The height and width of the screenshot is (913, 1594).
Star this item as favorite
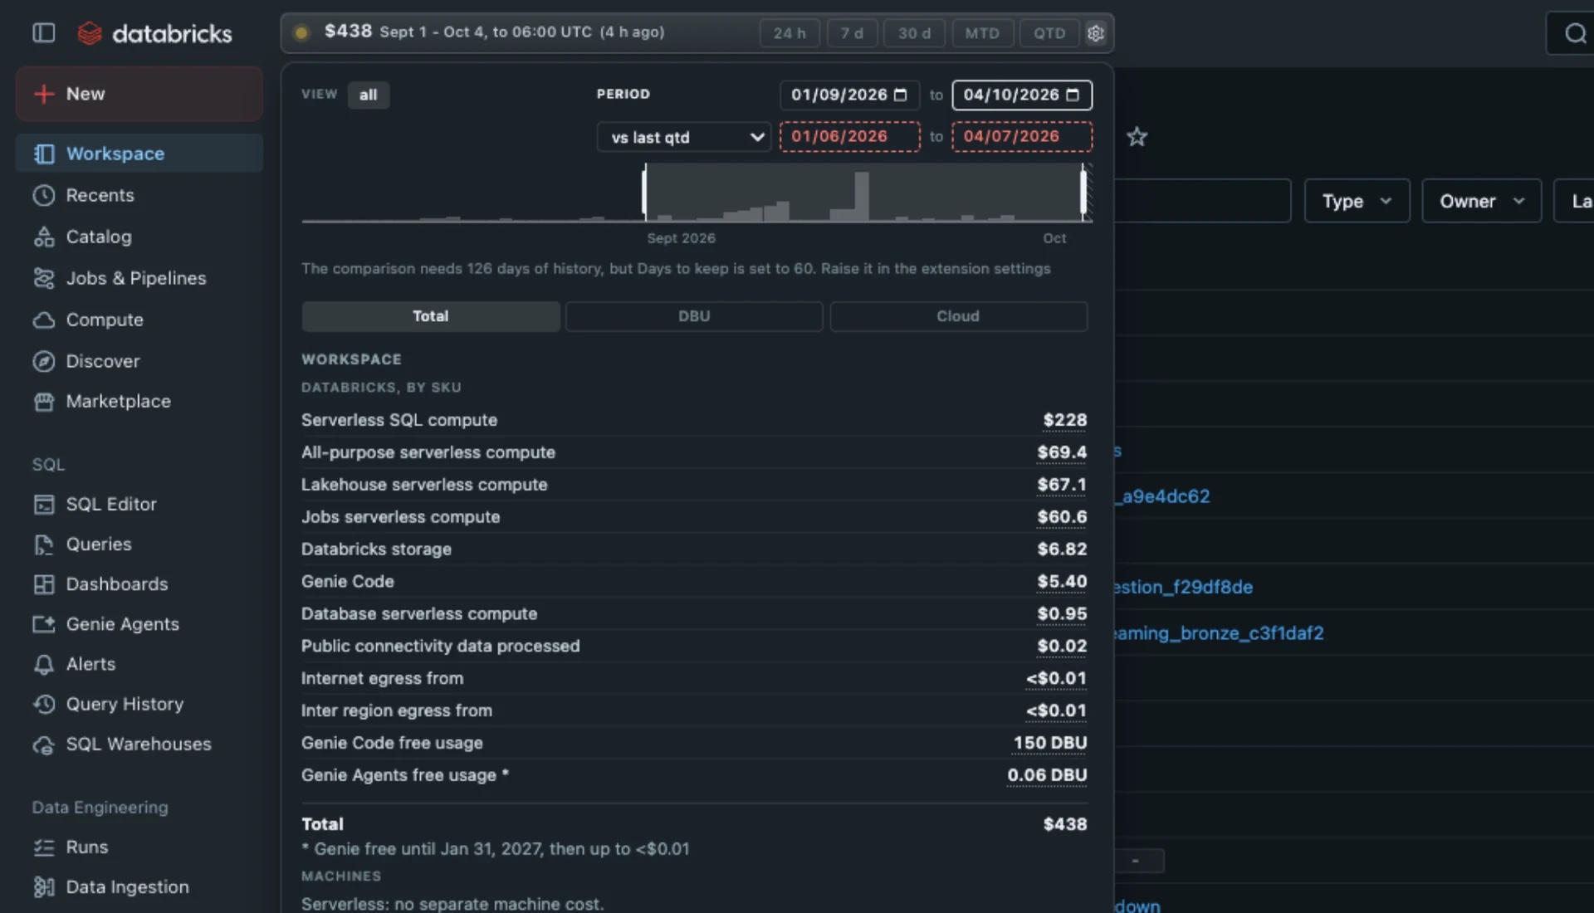(1137, 137)
